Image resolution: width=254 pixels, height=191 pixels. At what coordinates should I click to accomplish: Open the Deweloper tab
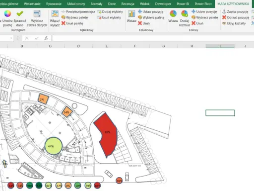tap(163, 4)
